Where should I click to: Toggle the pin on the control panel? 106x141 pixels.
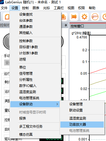(66, 25)
